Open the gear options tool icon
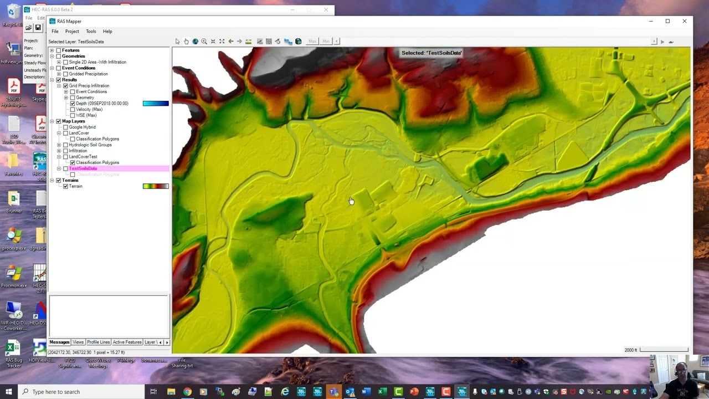Viewport: 709px width, 399px height. 278,42
